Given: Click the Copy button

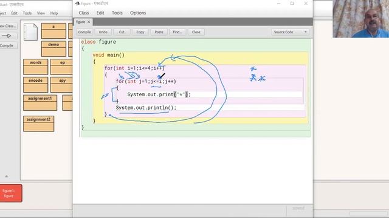Looking at the screenshot, I should (x=140, y=32).
